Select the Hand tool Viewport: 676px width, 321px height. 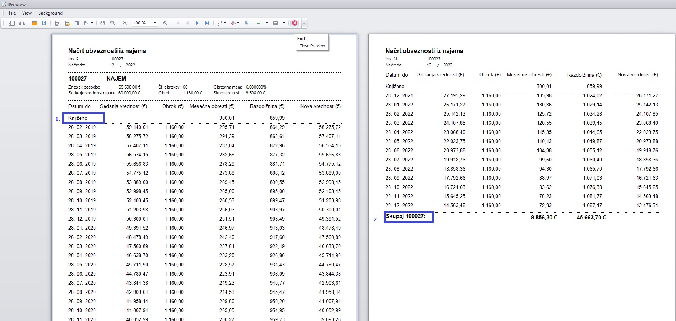[x=103, y=23]
